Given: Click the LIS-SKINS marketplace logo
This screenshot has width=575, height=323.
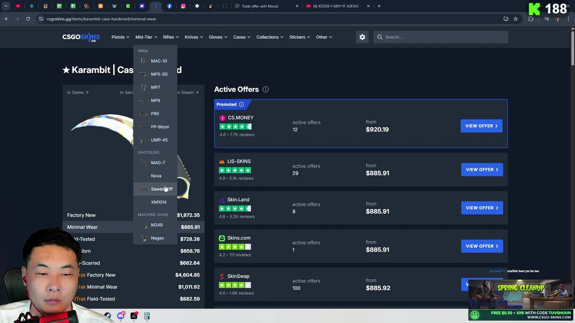Looking at the screenshot, I should coord(222,161).
